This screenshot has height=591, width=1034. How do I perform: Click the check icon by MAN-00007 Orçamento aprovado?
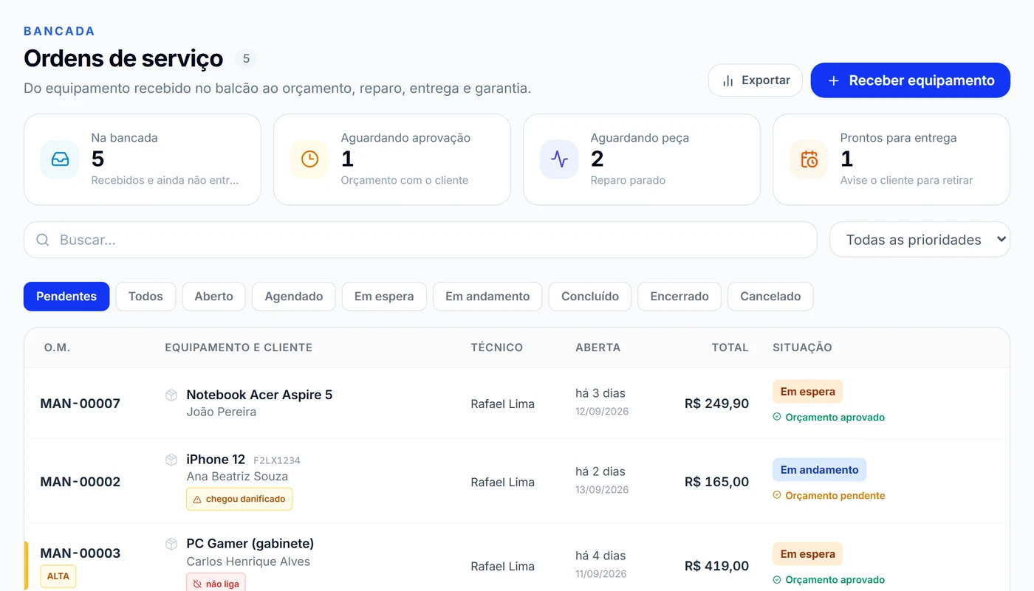777,417
